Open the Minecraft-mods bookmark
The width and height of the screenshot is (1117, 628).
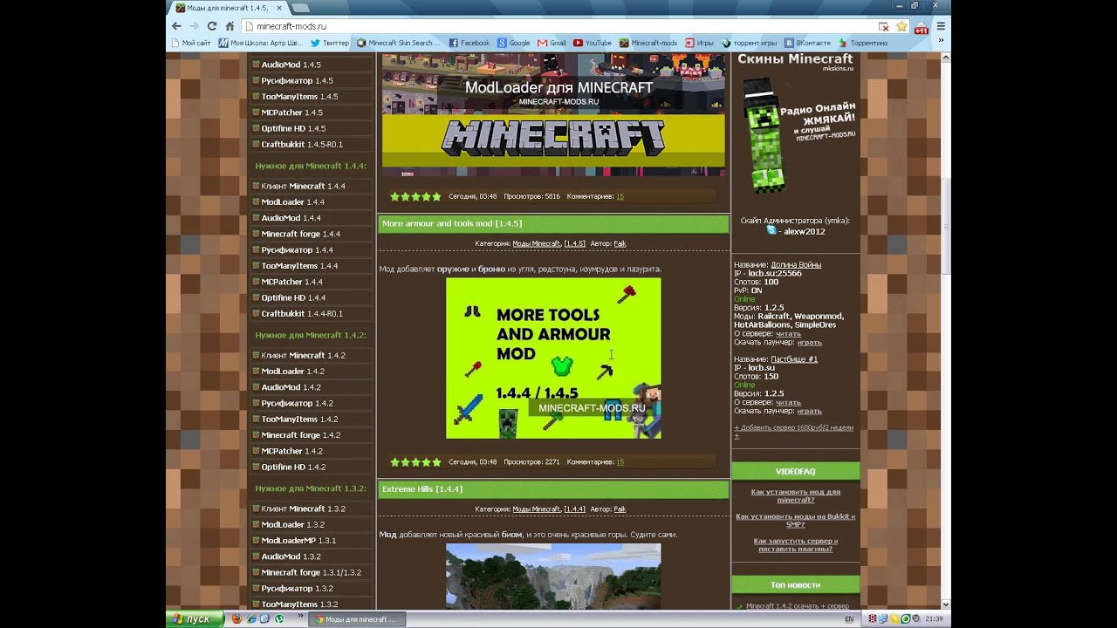coord(648,43)
